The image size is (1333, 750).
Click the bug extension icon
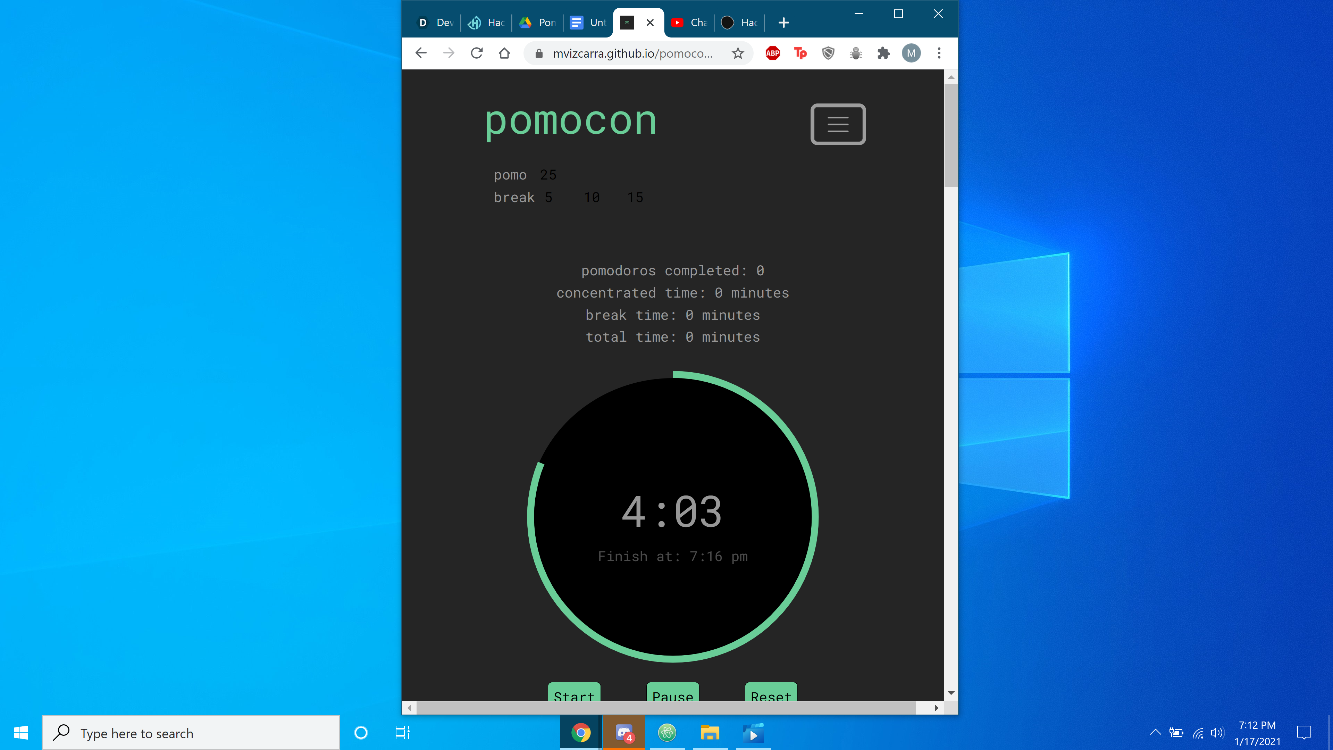(855, 53)
